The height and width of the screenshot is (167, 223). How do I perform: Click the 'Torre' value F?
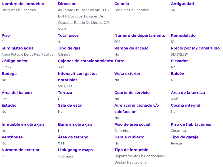pyautogui.click(x=115, y=67)
